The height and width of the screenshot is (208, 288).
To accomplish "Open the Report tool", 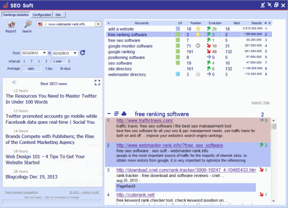I will (11, 27).
